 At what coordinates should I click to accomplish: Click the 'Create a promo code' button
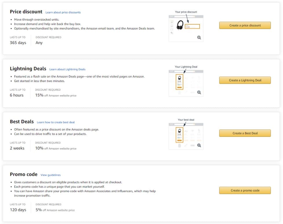point(245,190)
